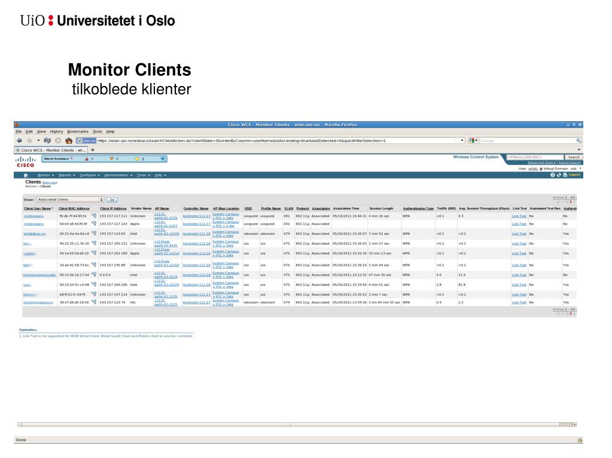
Task: Click troubleshoot icon for MAC 90:21:55:c1:7b:20
Action: (94, 243)
